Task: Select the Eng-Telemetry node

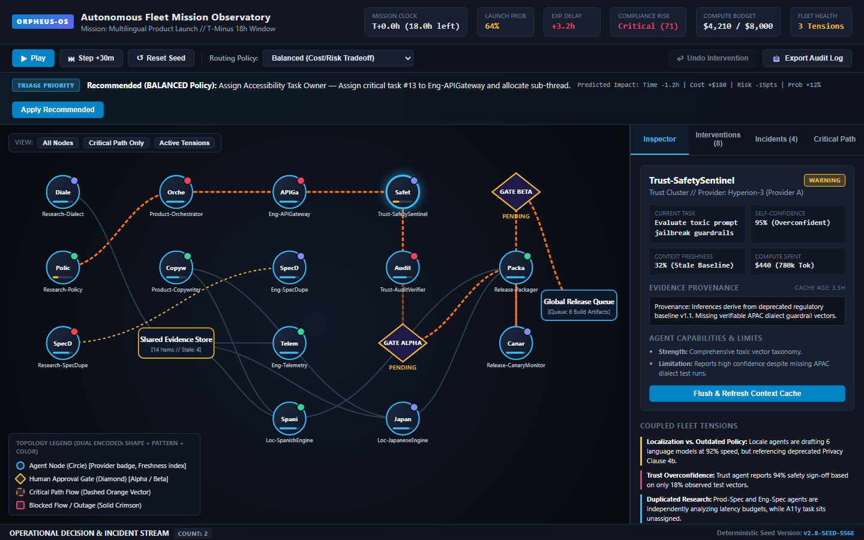Action: point(289,343)
